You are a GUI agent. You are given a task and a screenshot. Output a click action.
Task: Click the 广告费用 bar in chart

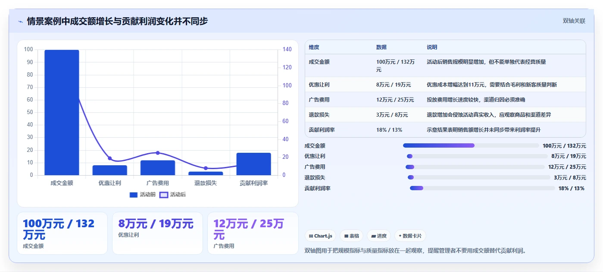pos(158,168)
